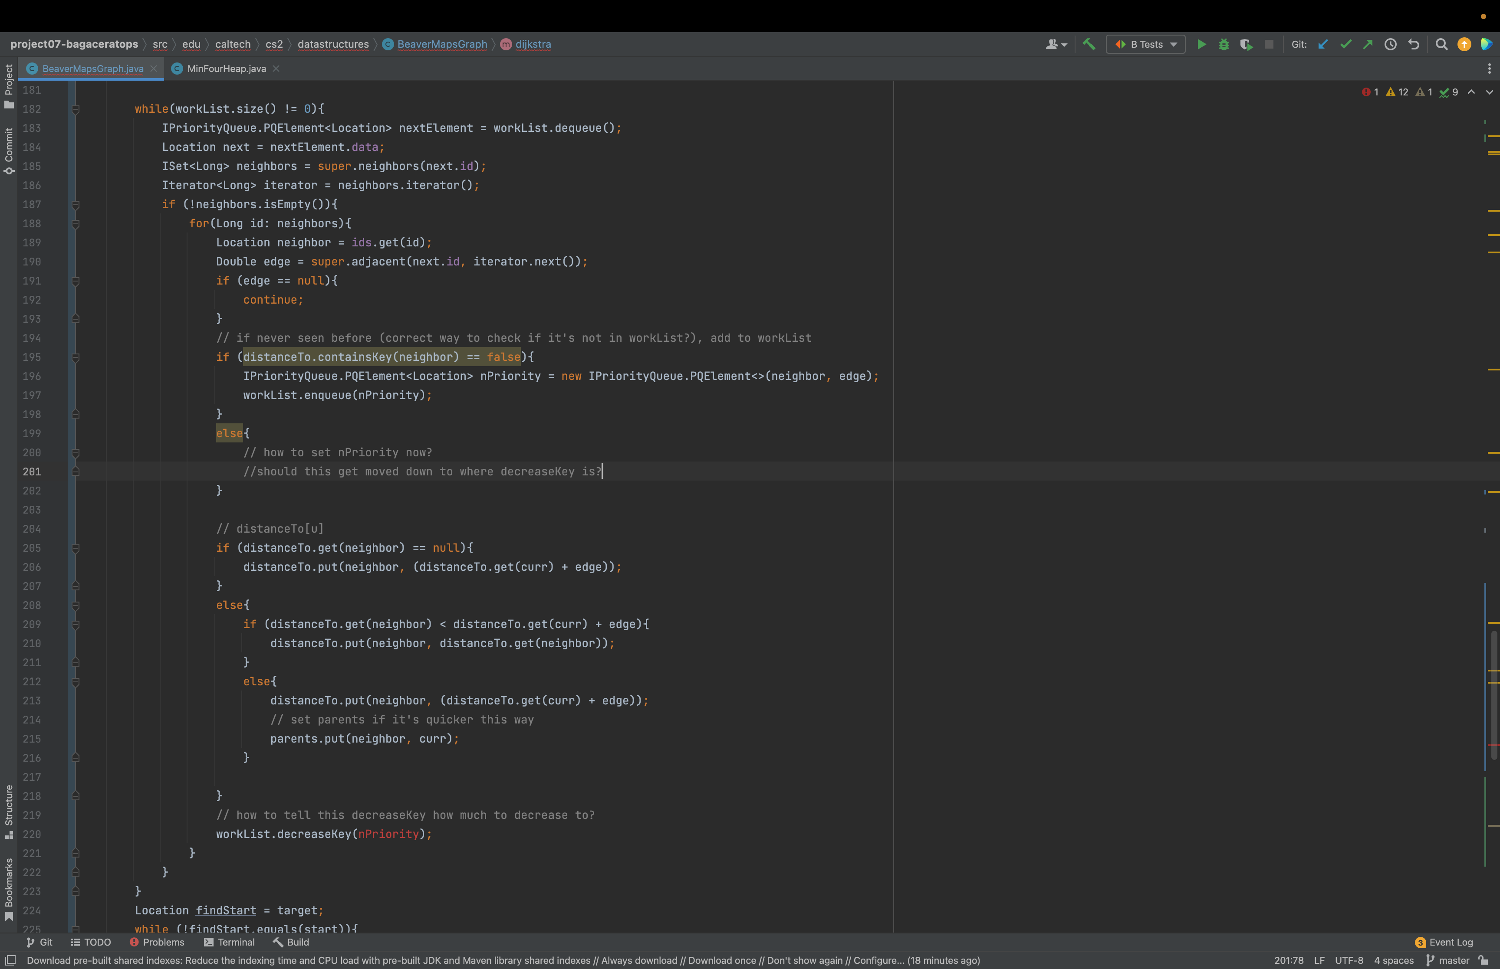1500x969 pixels.
Task: Collapse the while loop fold at line 182
Action: pos(76,109)
